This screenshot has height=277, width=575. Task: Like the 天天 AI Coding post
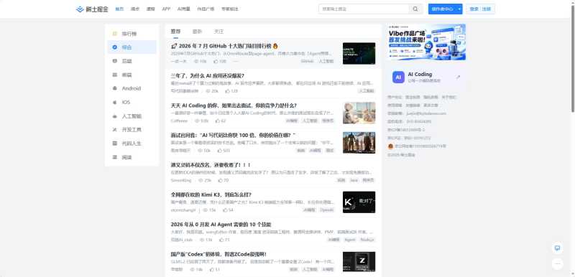218,121
